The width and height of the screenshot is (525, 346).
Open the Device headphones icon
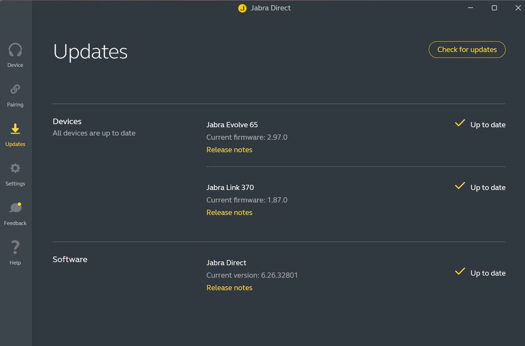point(15,50)
